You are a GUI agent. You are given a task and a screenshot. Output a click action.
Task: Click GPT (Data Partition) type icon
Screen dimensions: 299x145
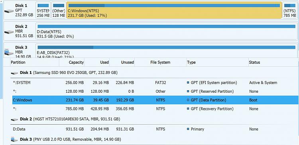point(188,100)
